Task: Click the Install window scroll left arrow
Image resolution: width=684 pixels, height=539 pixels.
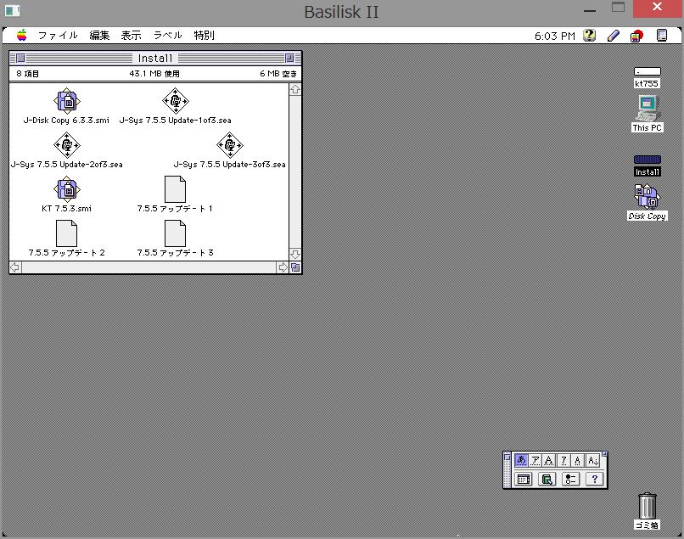Action: pos(15,267)
